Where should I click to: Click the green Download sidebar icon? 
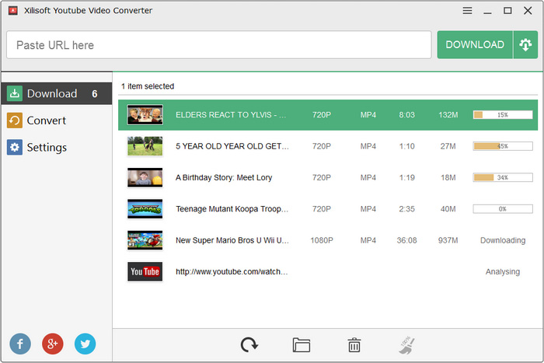coord(15,93)
